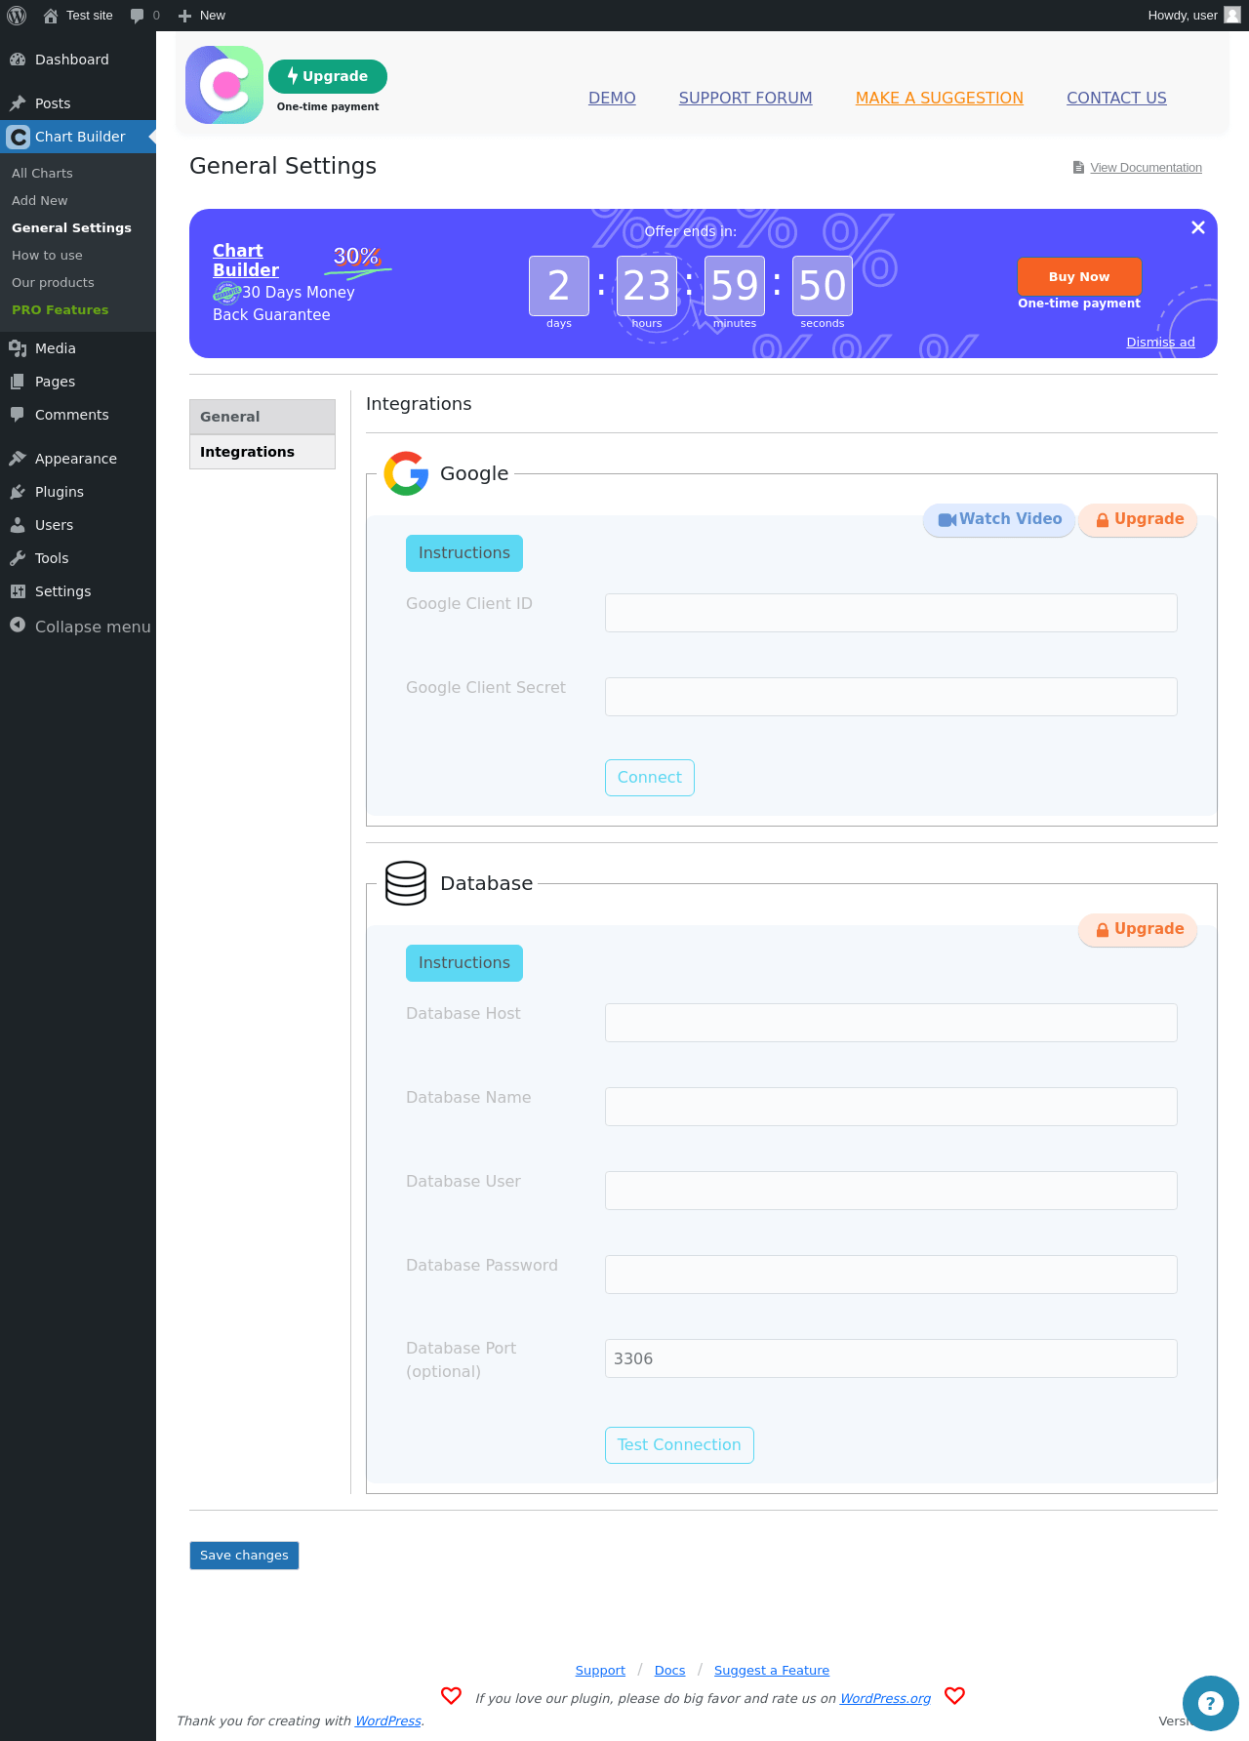
Task: Open the DEMO link
Action: pos(612,98)
